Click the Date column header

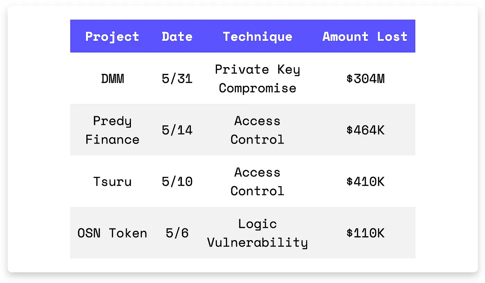177,36
